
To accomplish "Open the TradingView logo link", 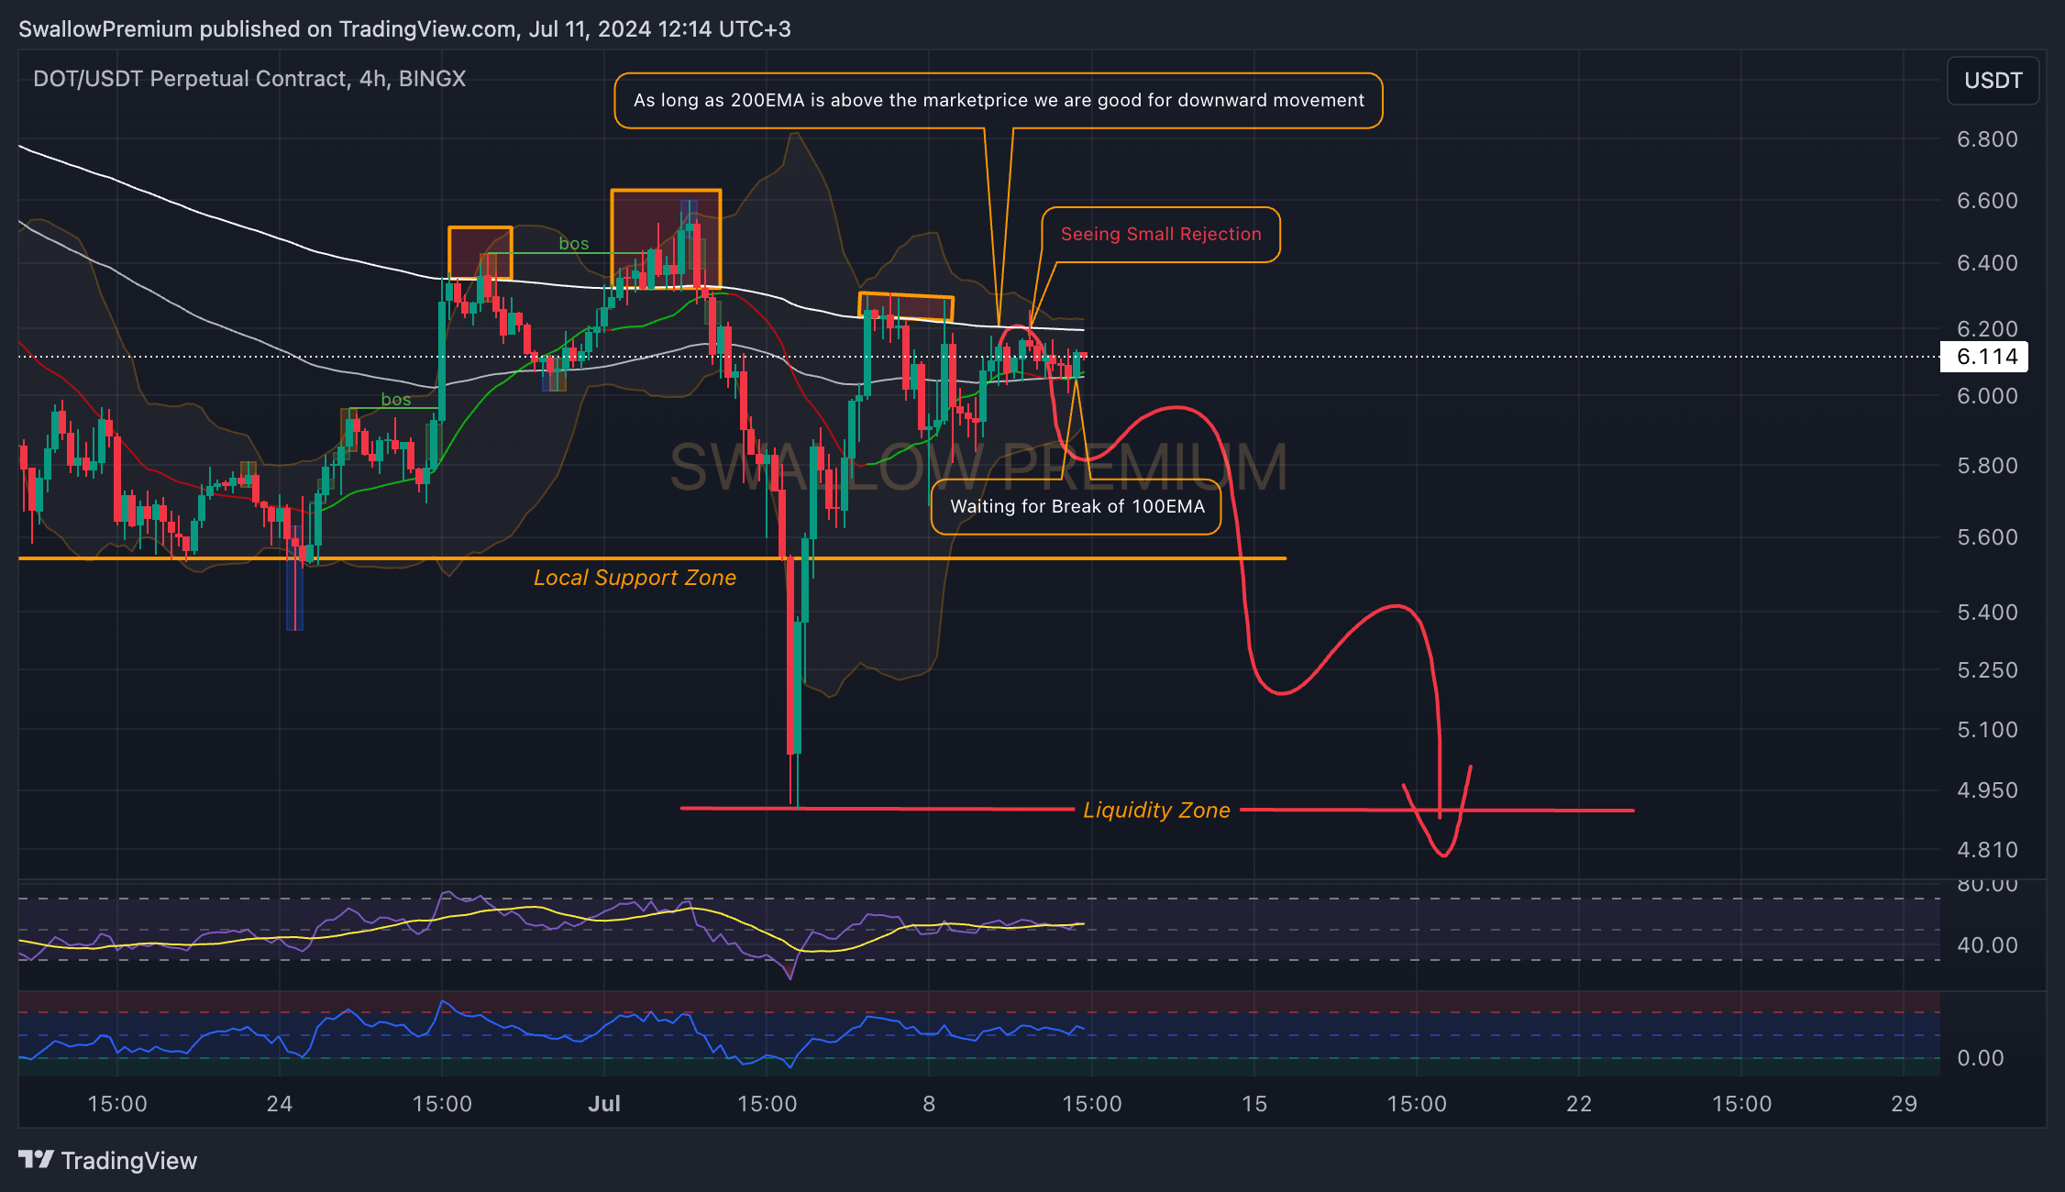I will click(x=107, y=1161).
